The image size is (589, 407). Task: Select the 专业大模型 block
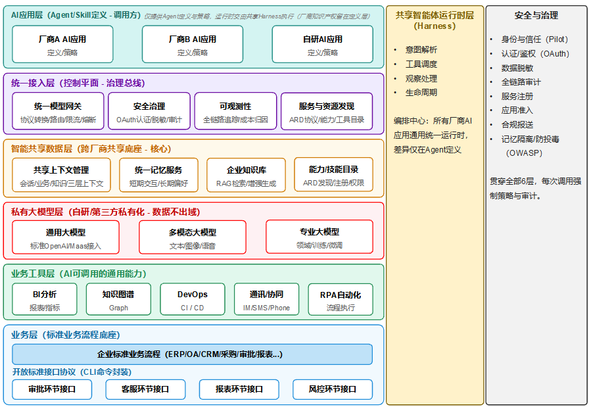(x=319, y=237)
